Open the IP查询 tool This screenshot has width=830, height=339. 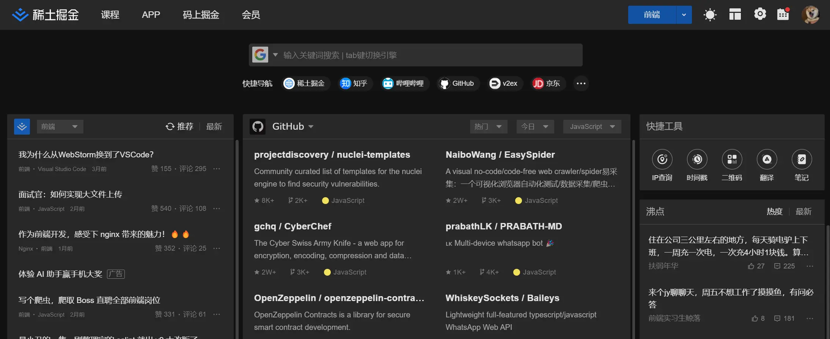click(x=662, y=165)
